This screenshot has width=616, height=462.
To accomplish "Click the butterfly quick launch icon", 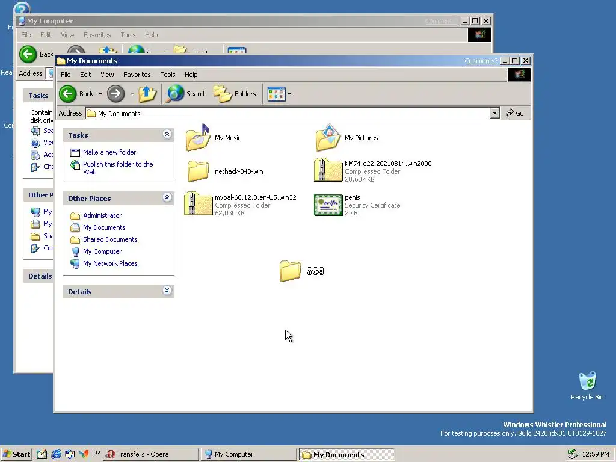I will click(x=83, y=454).
